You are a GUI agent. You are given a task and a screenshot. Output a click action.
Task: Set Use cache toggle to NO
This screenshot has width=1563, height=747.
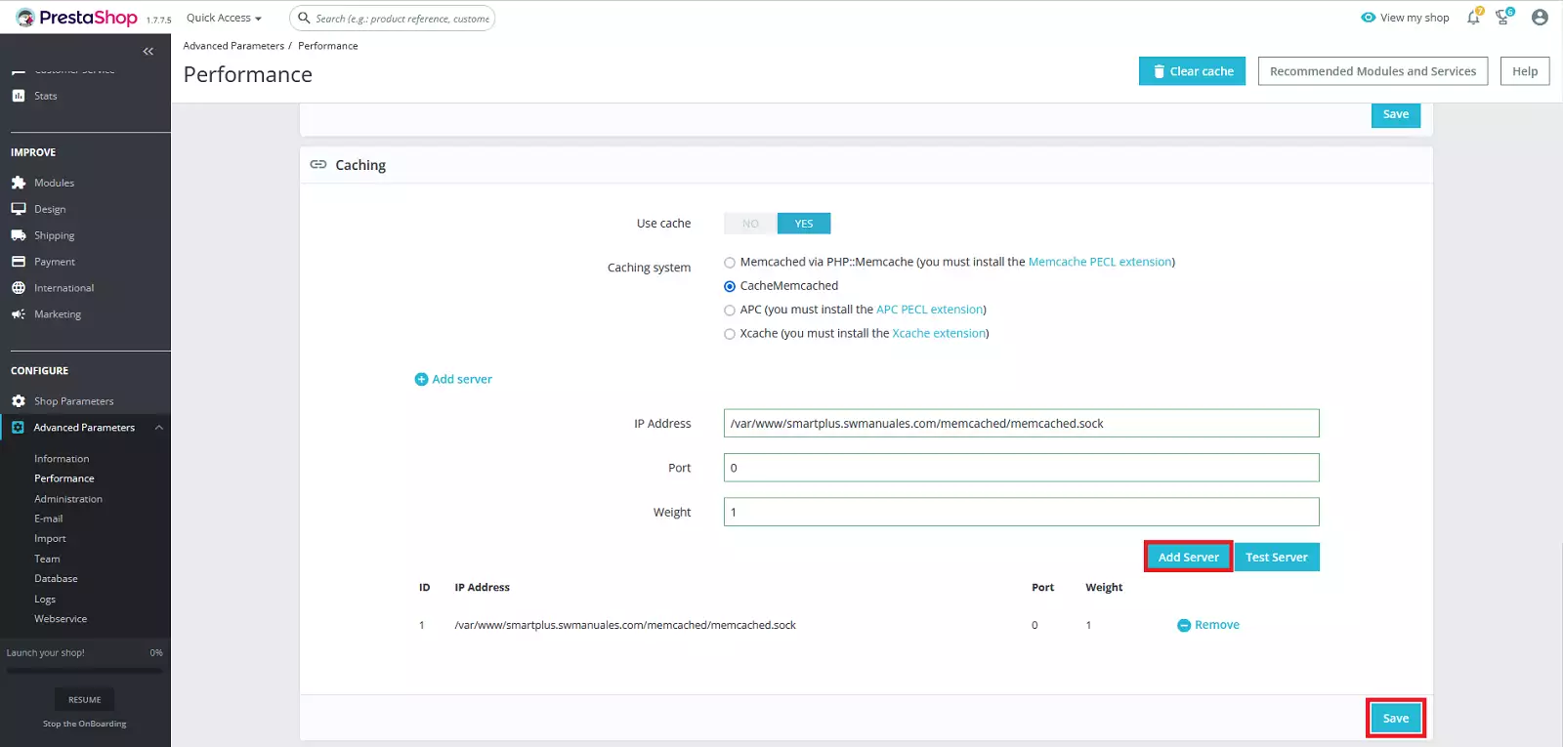pos(750,224)
